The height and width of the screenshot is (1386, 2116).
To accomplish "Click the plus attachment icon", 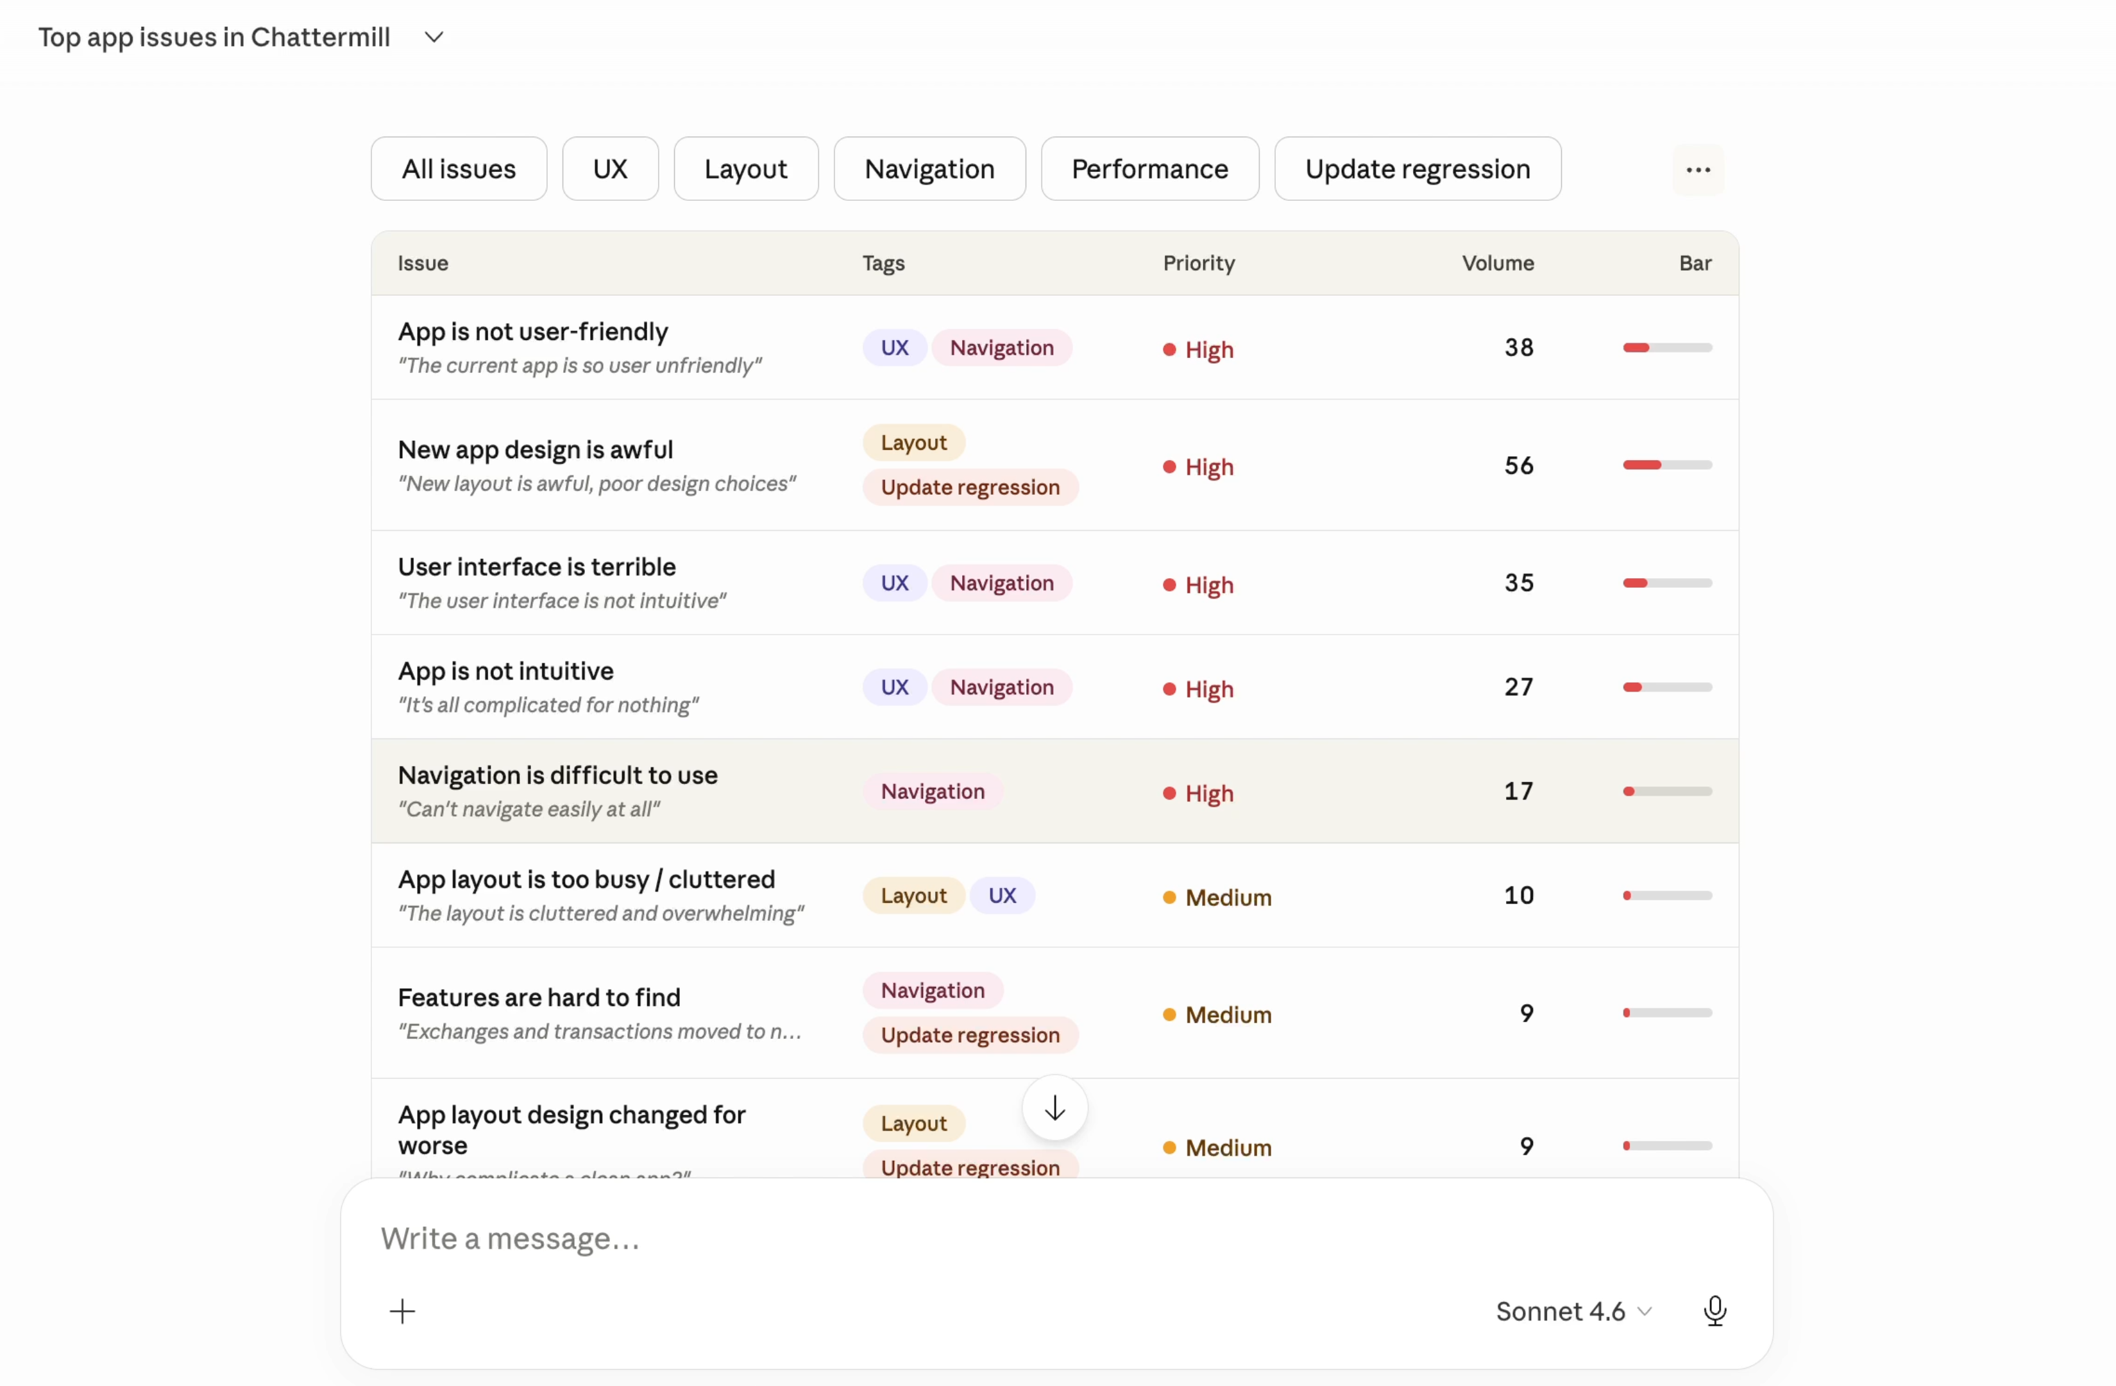I will pos(402,1310).
